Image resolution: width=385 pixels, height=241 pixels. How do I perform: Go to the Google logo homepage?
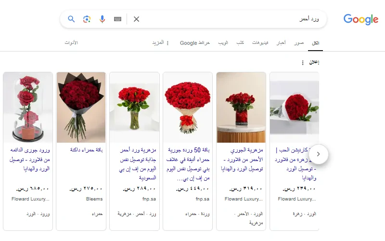pyautogui.click(x=360, y=19)
